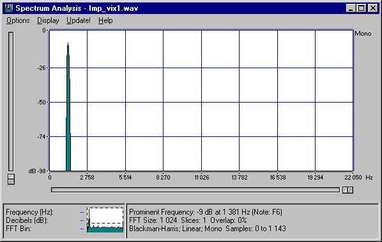Click the horizontal zoom right arrow button
The image size is (382, 242).
pos(350,190)
